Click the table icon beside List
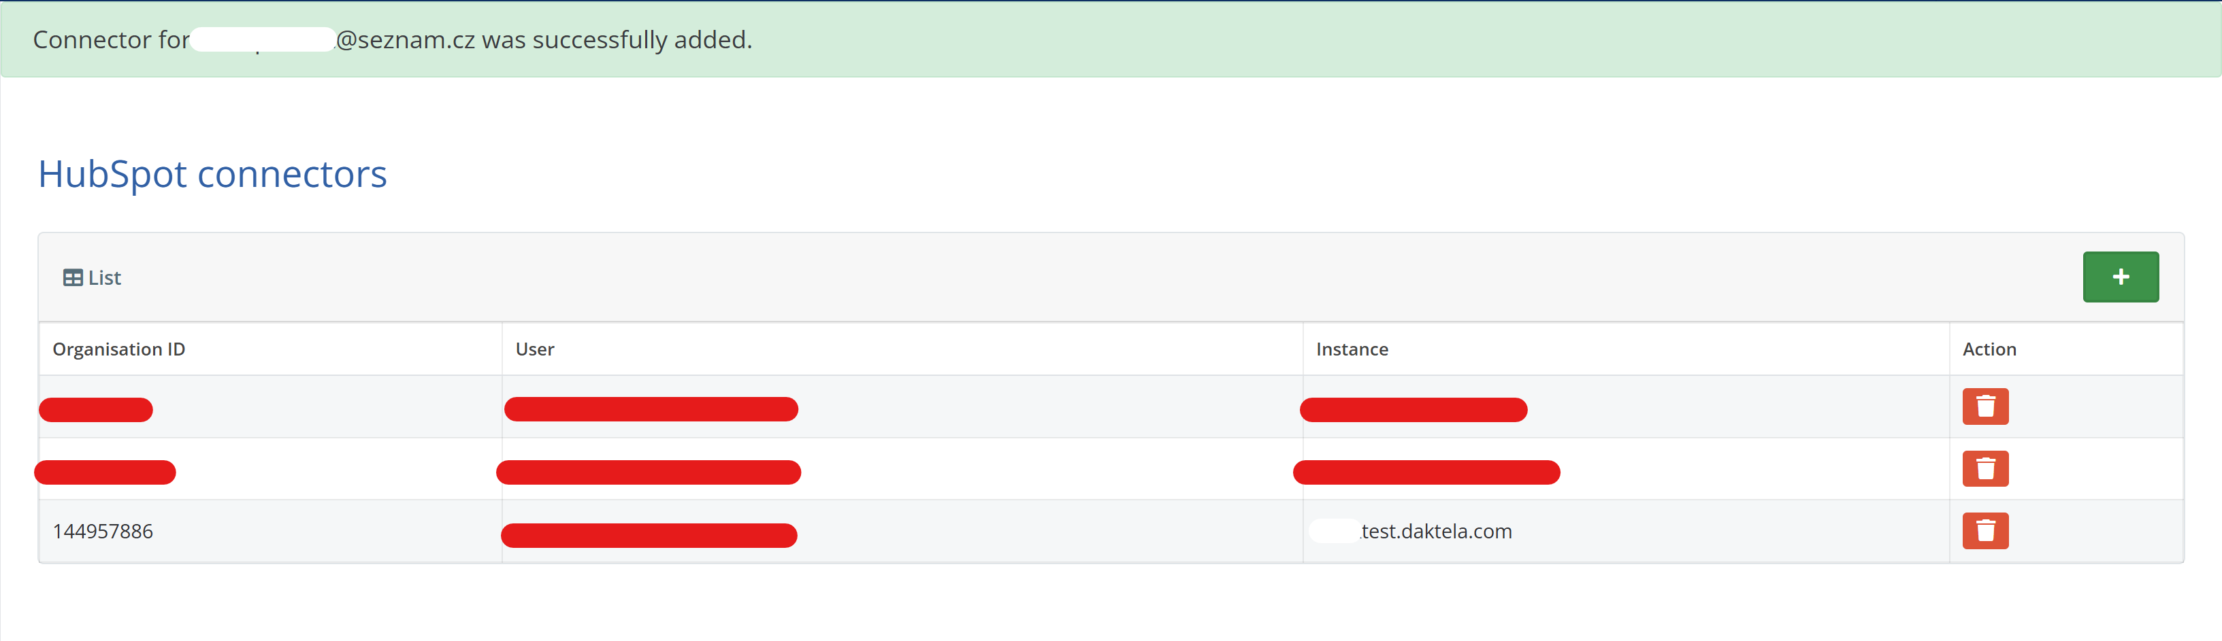2222x641 pixels. tap(72, 277)
